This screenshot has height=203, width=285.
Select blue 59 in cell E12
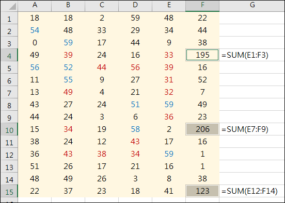169,154
